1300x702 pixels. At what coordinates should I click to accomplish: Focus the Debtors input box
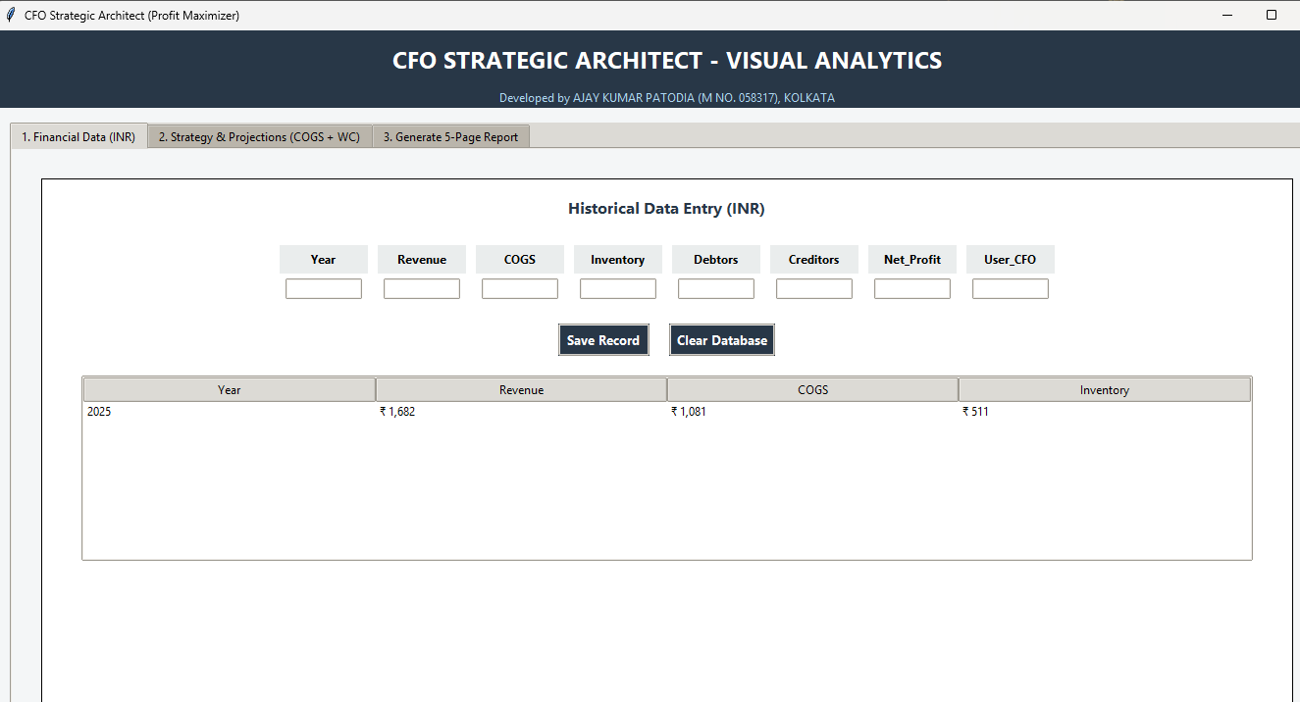point(716,289)
